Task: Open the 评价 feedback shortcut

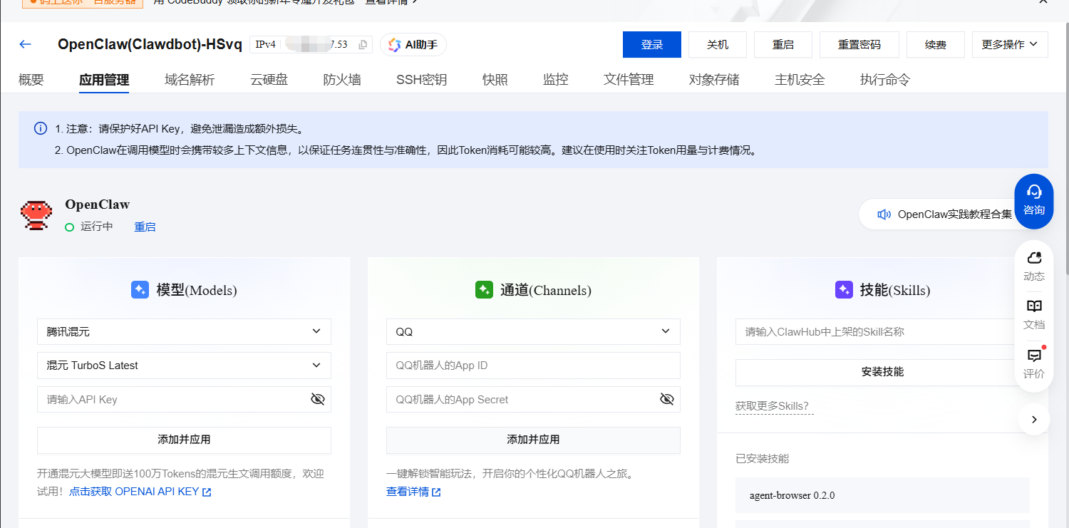Action: click(1033, 363)
